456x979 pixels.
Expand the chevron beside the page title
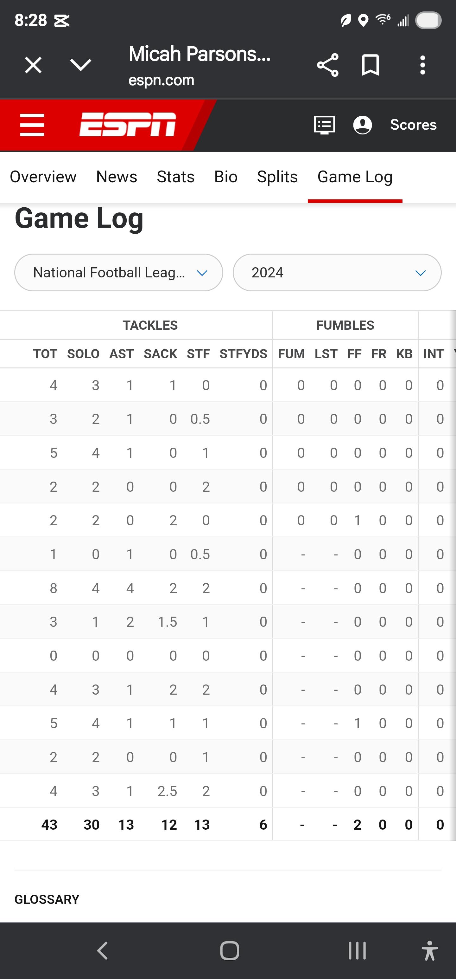pyautogui.click(x=80, y=65)
